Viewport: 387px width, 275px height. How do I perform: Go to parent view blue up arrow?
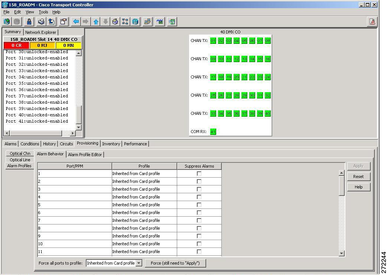coord(96,22)
